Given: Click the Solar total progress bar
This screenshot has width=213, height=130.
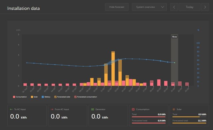Looking at the screenshot, I should point(189,117).
